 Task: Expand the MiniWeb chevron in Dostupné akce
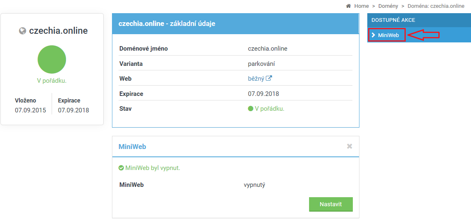(373, 35)
